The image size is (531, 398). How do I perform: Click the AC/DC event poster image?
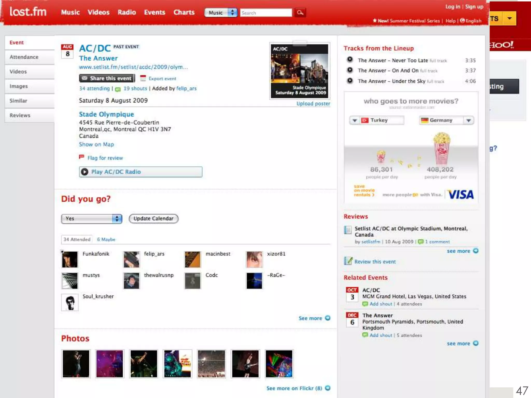[x=299, y=71]
